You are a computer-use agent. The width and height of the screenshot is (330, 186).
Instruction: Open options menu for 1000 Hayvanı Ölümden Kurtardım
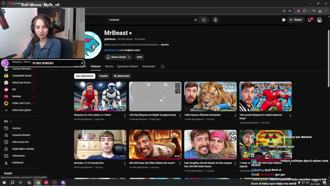235,115
